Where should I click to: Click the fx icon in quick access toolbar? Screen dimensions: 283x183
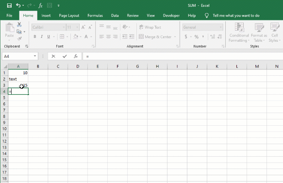click(40, 6)
